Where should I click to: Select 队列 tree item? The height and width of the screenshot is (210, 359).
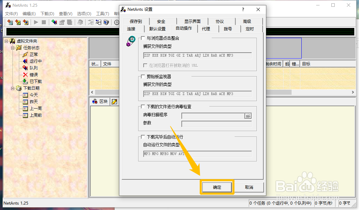(34, 68)
